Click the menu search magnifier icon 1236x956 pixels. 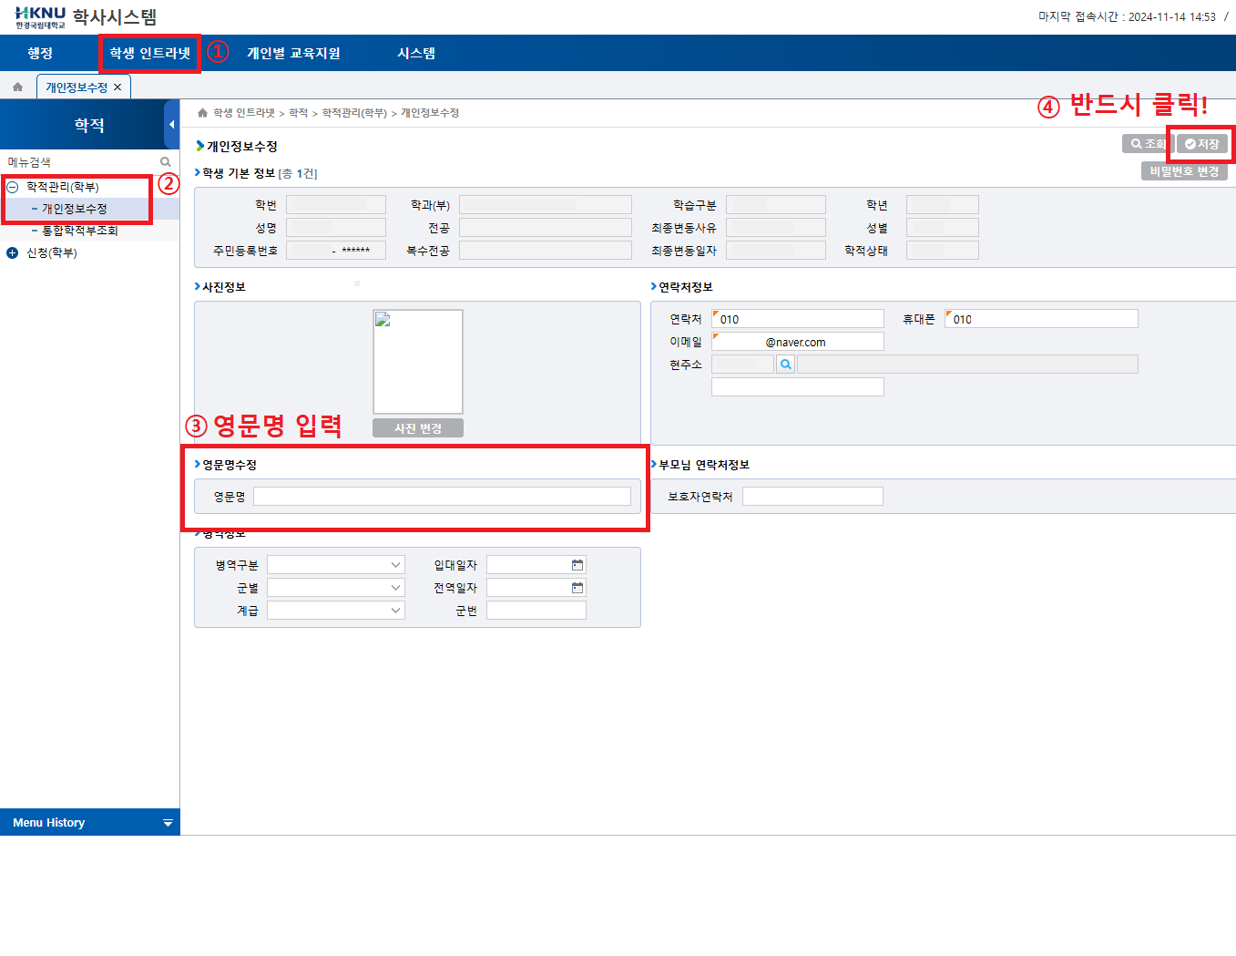tap(166, 162)
